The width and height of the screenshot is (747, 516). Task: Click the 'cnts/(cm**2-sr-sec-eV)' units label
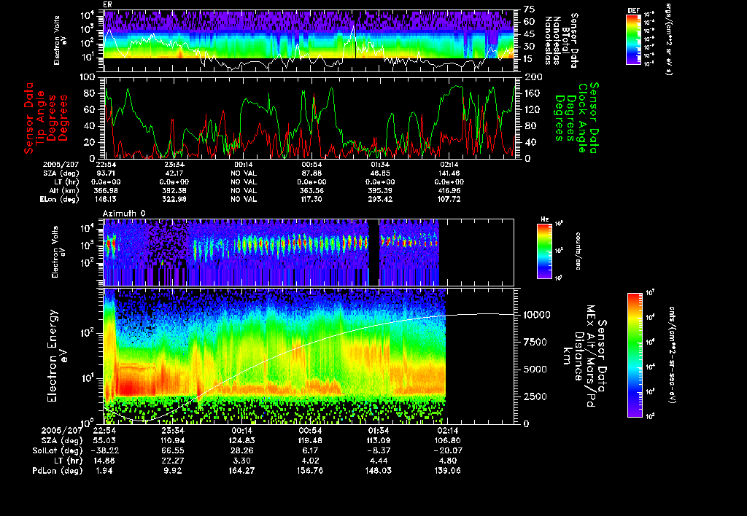click(x=672, y=355)
